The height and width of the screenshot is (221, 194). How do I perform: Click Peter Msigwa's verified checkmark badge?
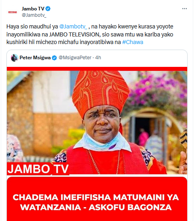(55, 58)
